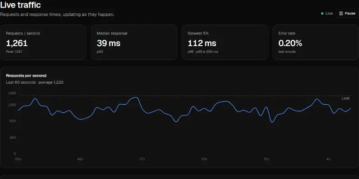Screen dimensions: 359x179
Task: Open the Error rate card
Action: pos(316,42)
